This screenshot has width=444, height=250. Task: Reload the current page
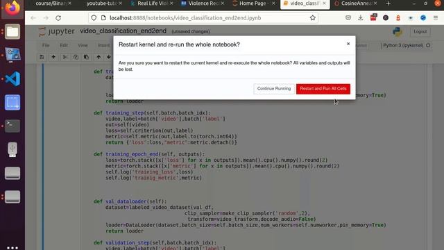58,18
